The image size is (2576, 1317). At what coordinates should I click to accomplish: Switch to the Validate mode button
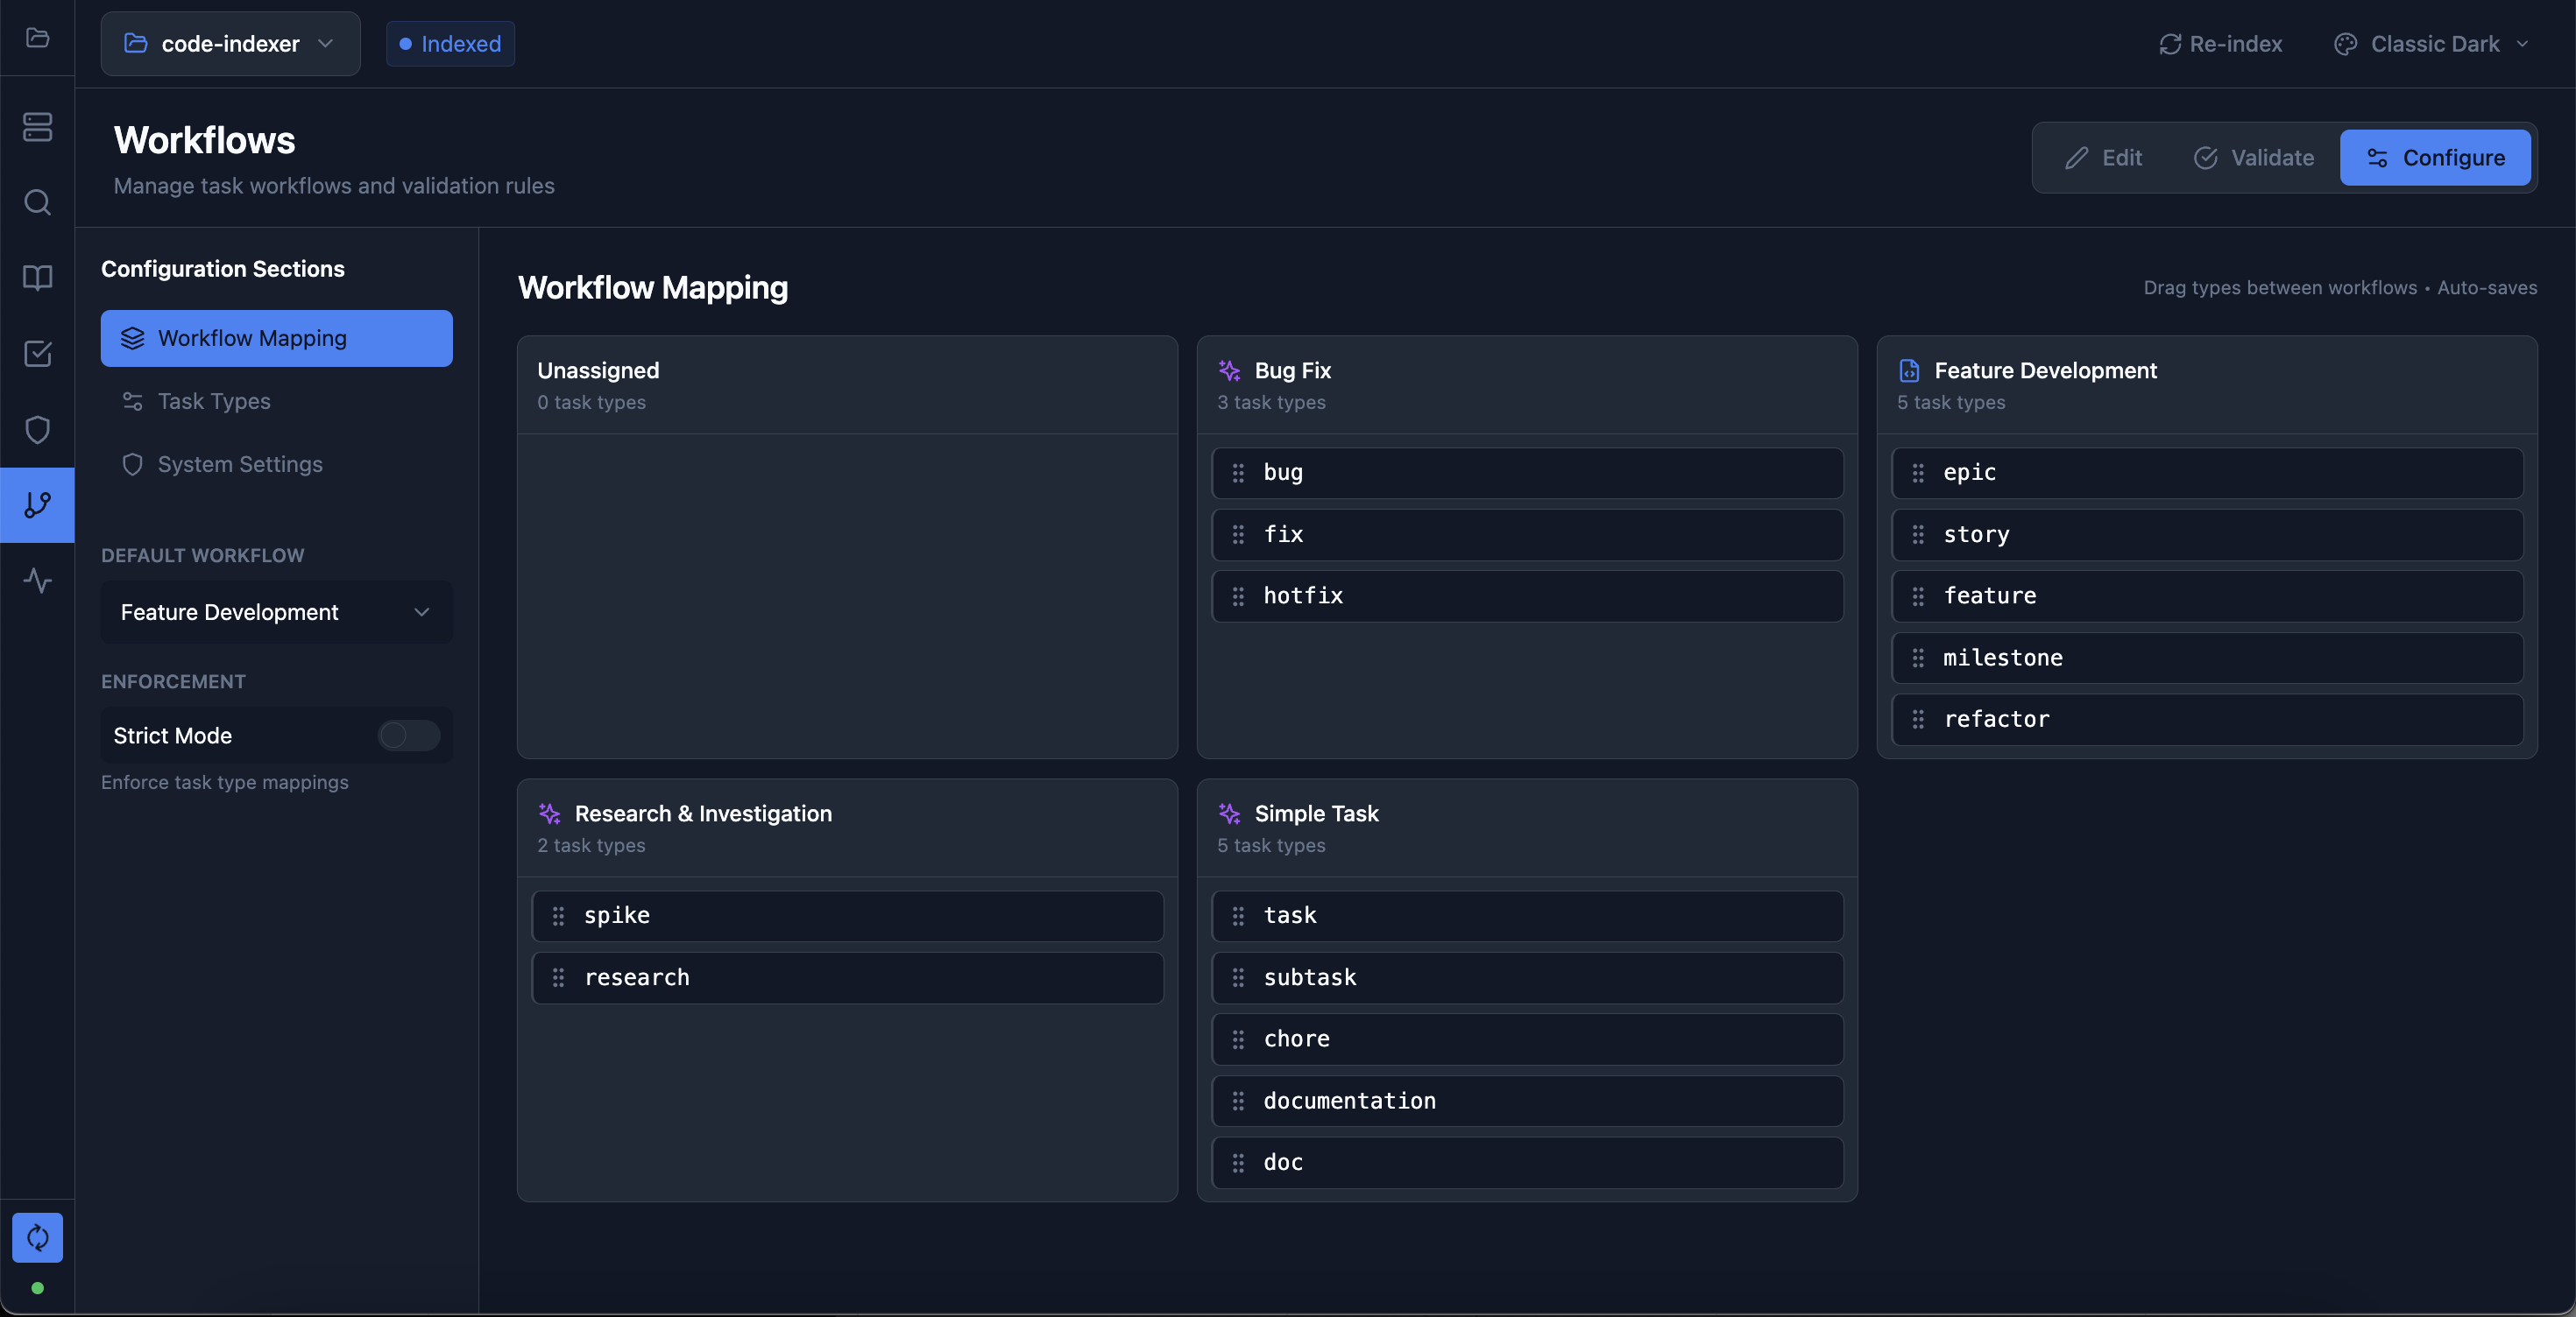[x=2254, y=158]
